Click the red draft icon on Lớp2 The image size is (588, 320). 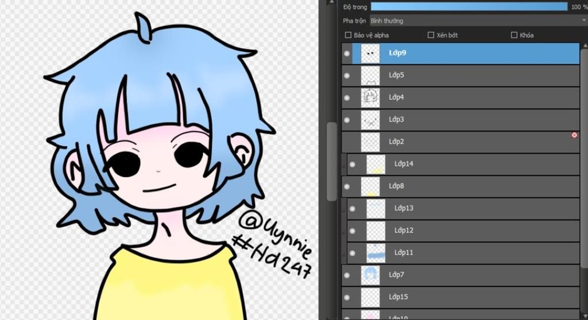pyautogui.click(x=574, y=135)
